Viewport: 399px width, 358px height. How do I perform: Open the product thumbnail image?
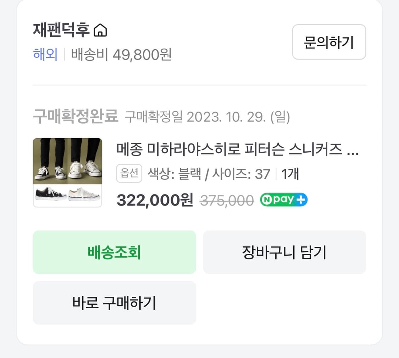[x=67, y=172]
